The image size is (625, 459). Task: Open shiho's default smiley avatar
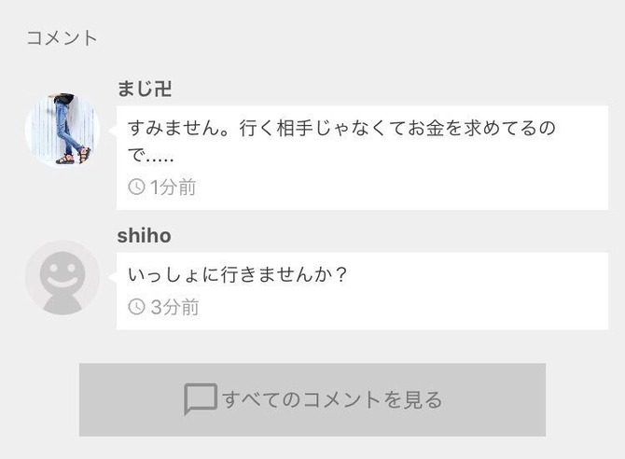(x=62, y=278)
